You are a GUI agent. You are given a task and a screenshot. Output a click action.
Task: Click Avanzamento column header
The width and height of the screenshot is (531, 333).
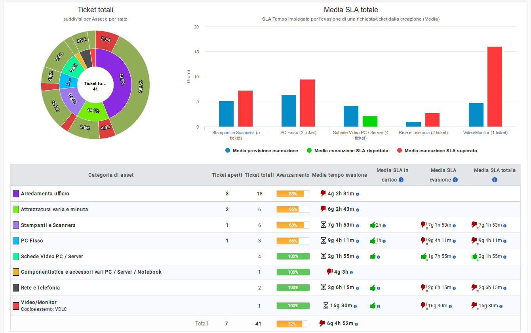tap(293, 175)
